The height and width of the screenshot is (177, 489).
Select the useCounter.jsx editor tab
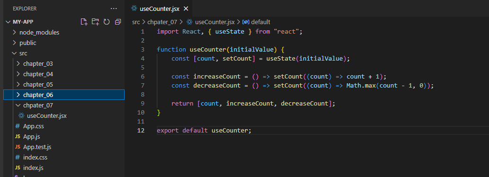tap(160, 9)
